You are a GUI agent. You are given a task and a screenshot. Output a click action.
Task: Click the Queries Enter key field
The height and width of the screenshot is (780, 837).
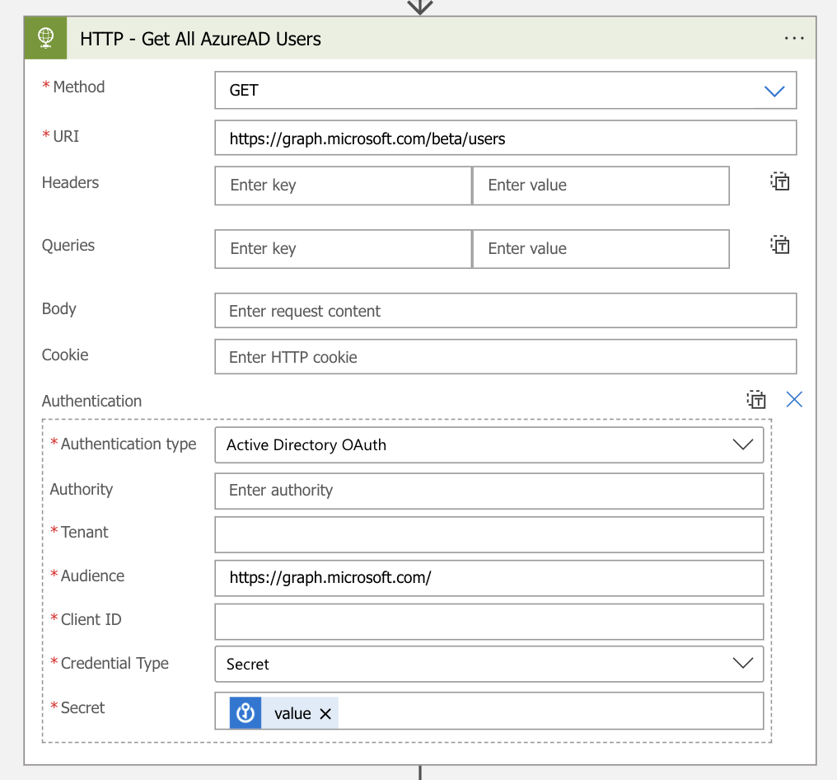click(343, 249)
